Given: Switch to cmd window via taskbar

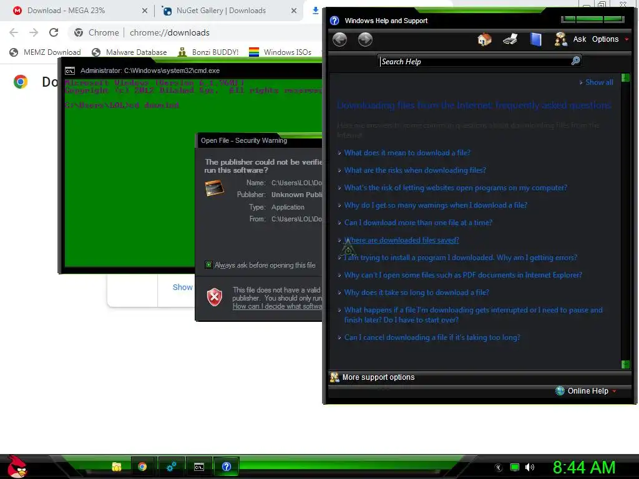Looking at the screenshot, I should [199, 467].
